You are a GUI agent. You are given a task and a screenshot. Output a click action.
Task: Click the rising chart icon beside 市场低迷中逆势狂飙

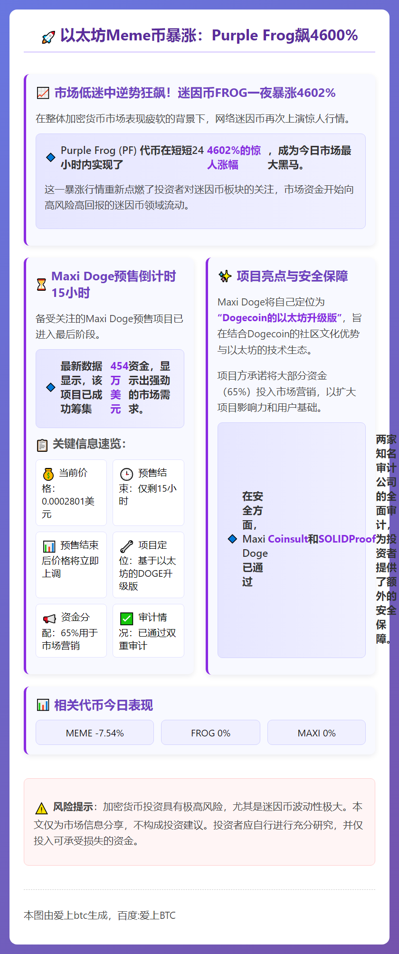click(x=43, y=93)
